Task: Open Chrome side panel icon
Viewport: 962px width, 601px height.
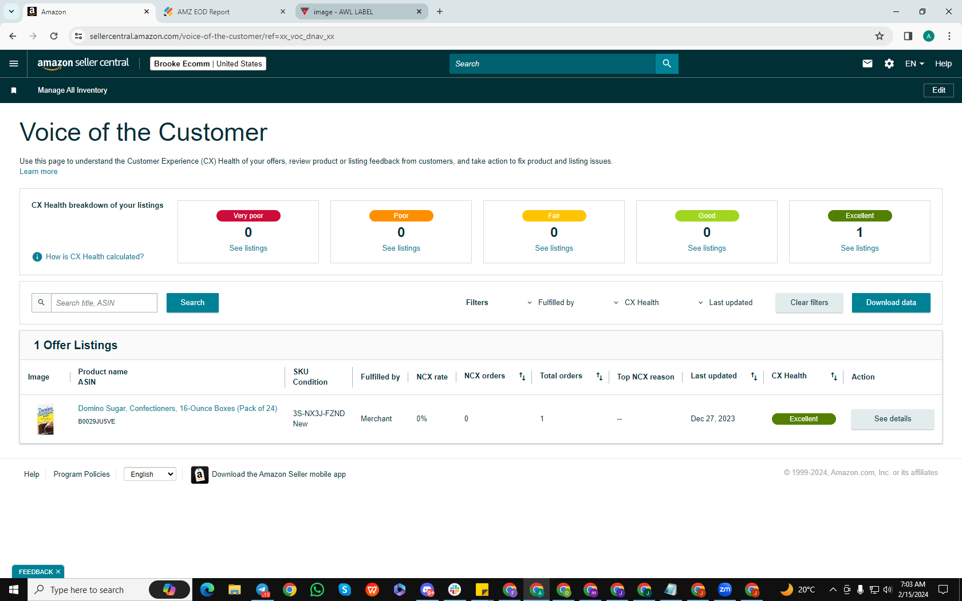Action: click(x=908, y=36)
